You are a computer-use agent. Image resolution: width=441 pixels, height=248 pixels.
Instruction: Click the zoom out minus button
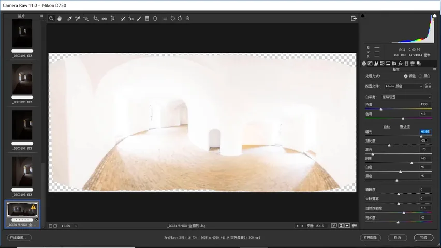[x=50, y=226]
